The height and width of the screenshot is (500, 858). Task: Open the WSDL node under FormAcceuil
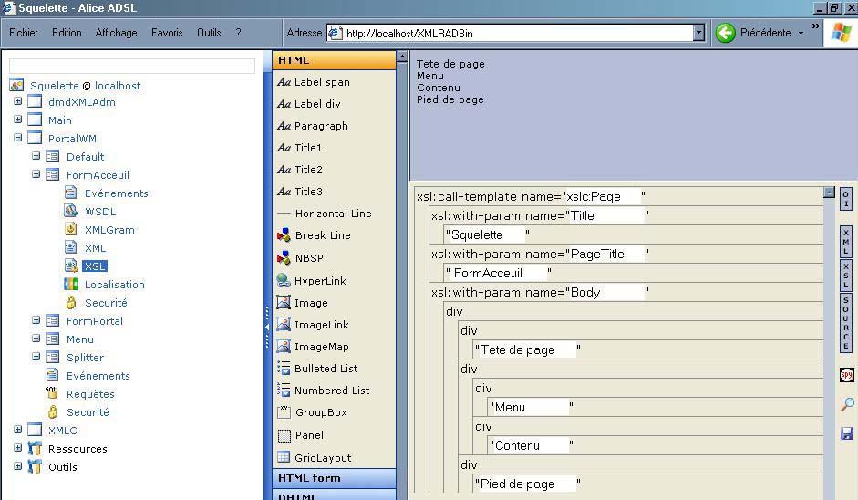coord(99,212)
